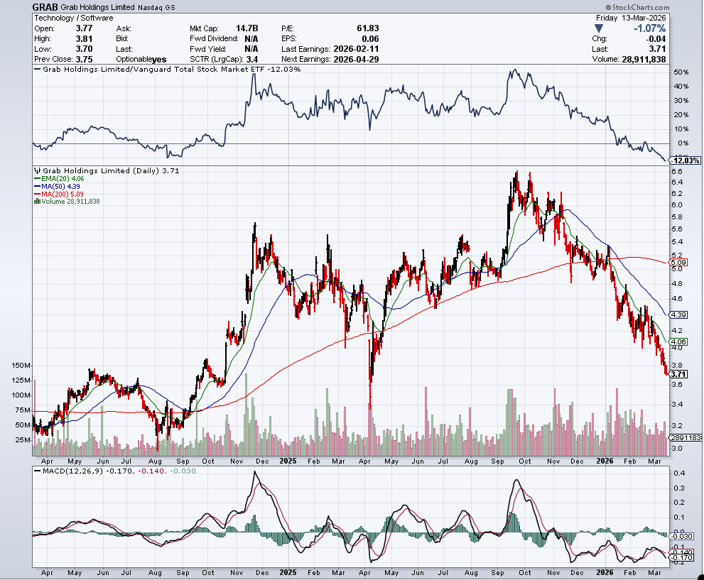This screenshot has width=704, height=580.
Task: Click the Technology / Software sector label
Action: coord(74,18)
